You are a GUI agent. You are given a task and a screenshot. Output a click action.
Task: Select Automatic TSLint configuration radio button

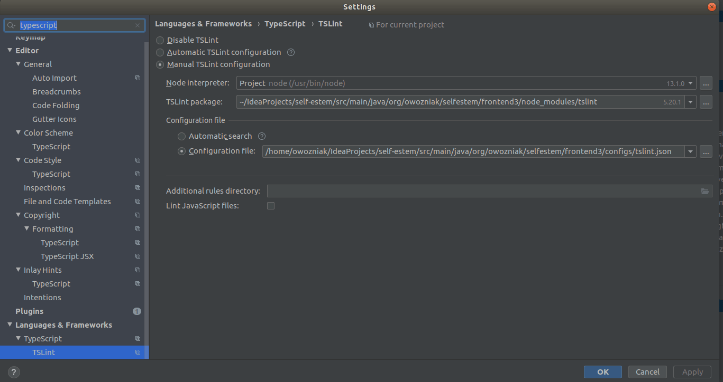(160, 52)
